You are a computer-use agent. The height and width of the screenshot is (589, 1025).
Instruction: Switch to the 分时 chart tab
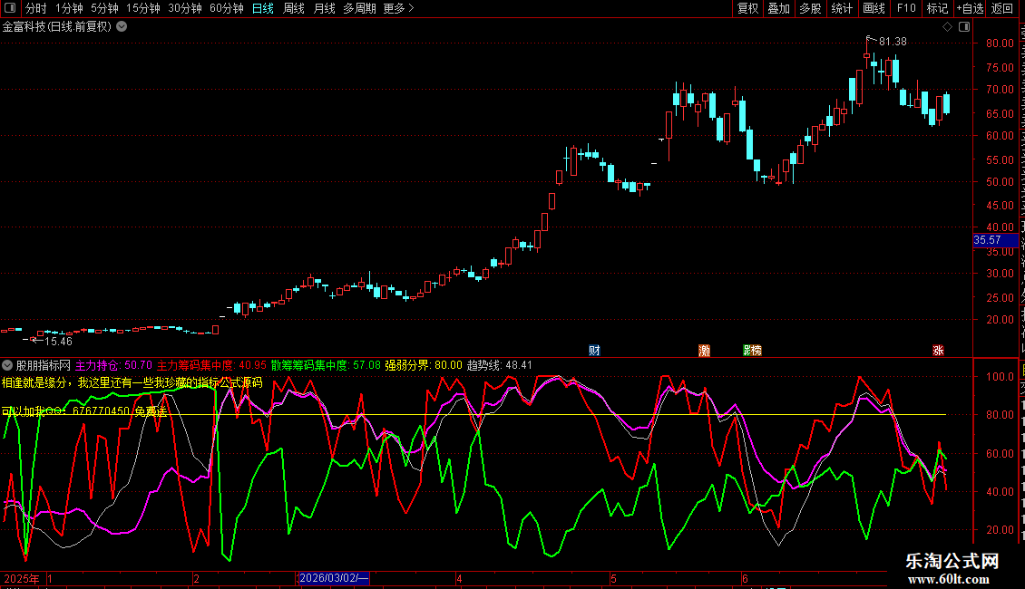[36, 8]
